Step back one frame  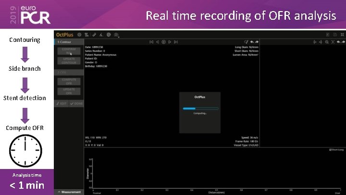pos(158,42)
